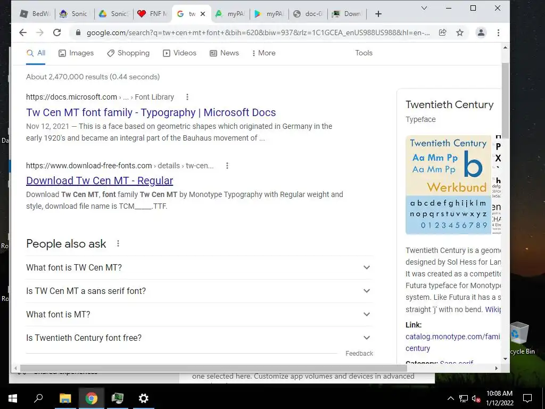The height and width of the screenshot is (409, 545).
Task: Switch to Videos search results
Action: (180, 53)
